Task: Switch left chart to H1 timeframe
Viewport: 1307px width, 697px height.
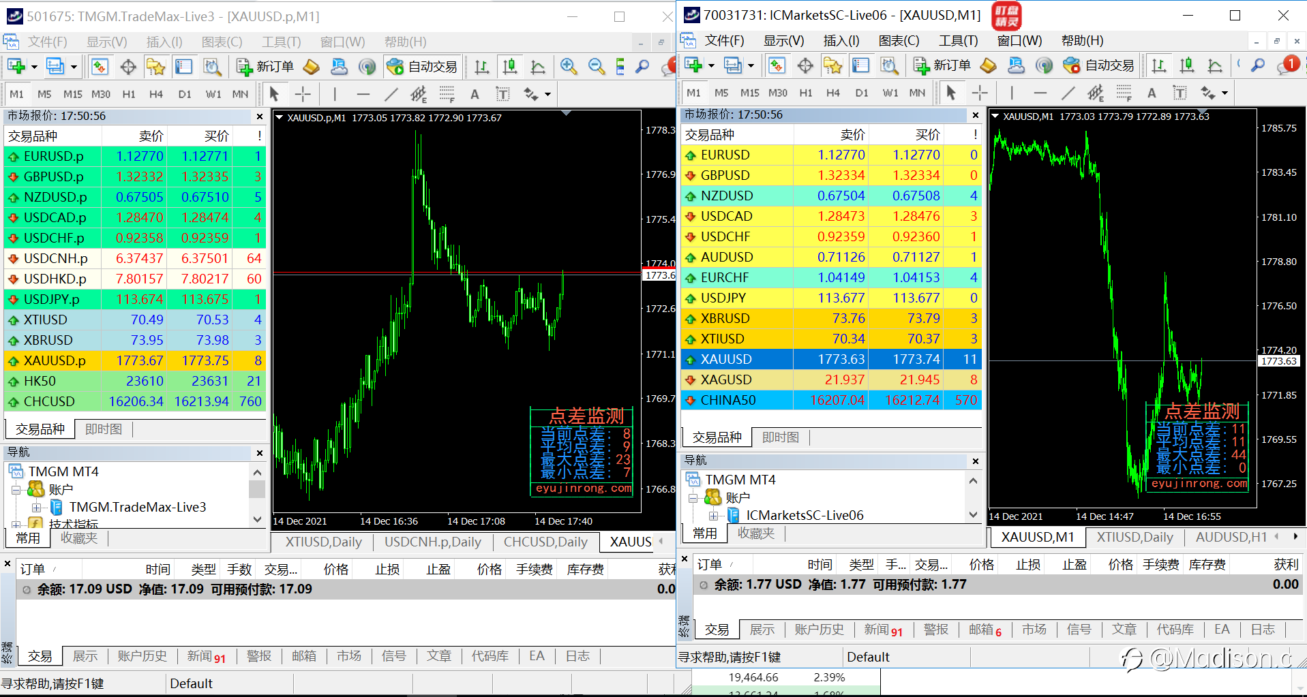Action: pyautogui.click(x=129, y=94)
